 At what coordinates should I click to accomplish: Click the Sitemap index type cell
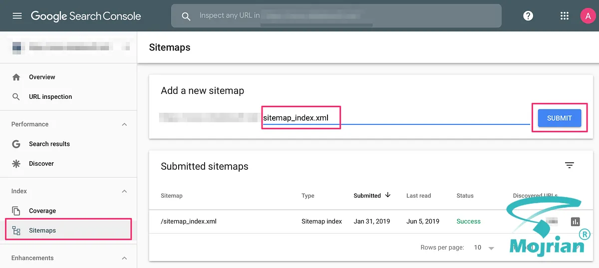[321, 221]
